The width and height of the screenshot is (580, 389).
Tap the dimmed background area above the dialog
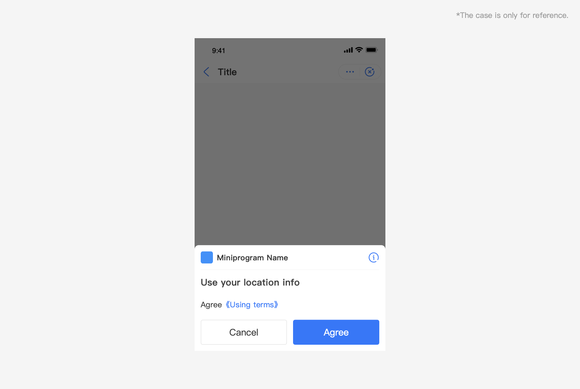[x=290, y=164]
